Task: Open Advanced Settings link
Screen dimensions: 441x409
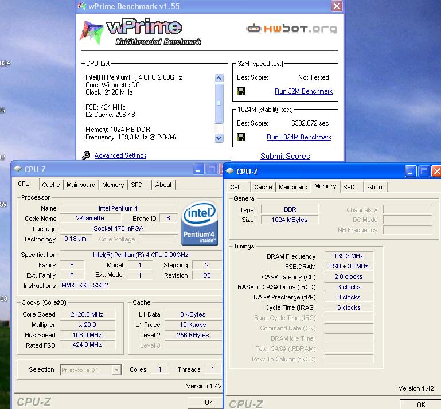Action: [x=120, y=155]
